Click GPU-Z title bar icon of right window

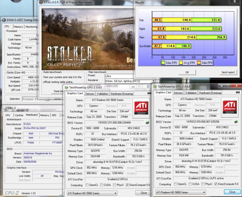[x=155, y=87]
